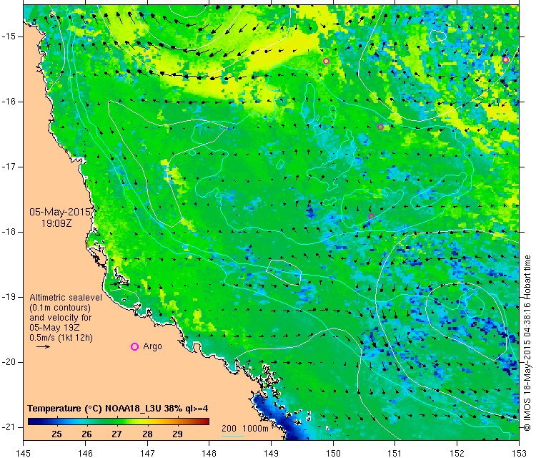
Task: Click the "200 1000m" depth label
Action: point(244,428)
